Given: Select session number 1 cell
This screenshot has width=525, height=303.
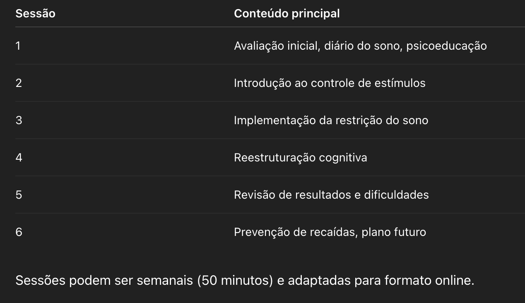Looking at the screenshot, I should point(18,46).
